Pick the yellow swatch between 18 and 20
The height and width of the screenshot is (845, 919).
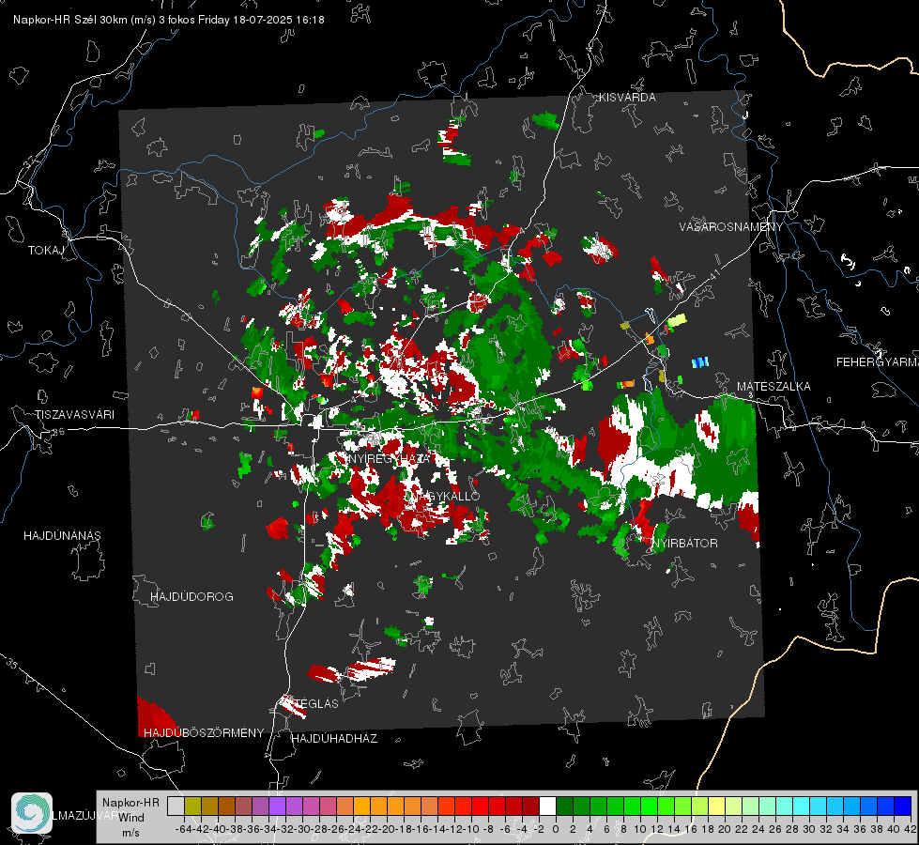(x=717, y=806)
